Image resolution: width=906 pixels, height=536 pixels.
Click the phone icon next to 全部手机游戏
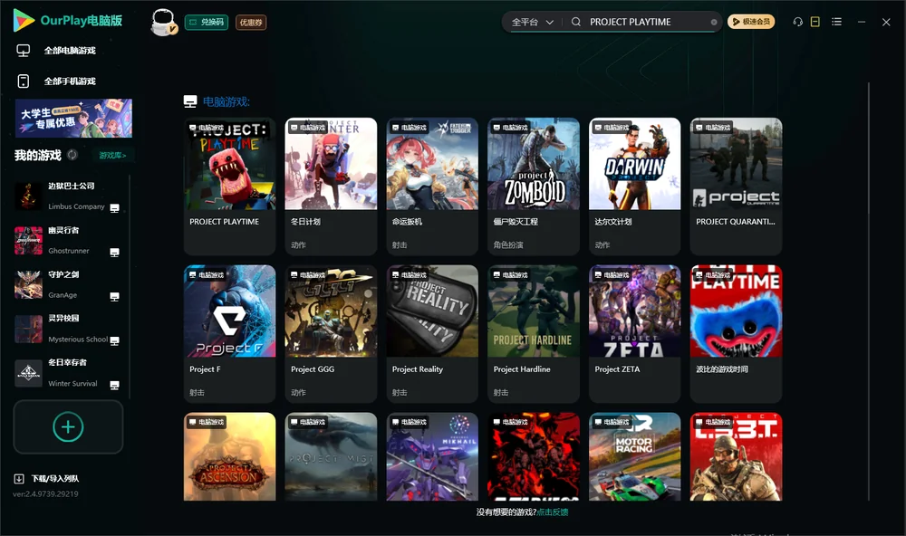(x=24, y=81)
